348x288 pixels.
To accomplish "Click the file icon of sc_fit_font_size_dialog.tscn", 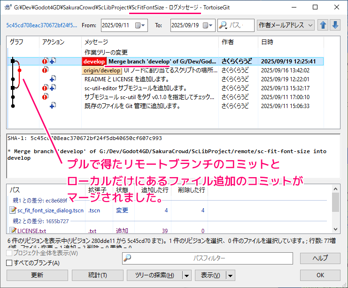I will (x=13, y=210).
